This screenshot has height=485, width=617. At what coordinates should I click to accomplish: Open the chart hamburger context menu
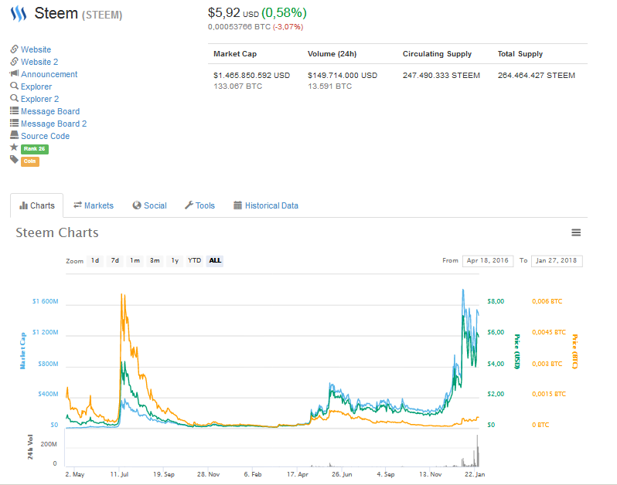pos(576,232)
